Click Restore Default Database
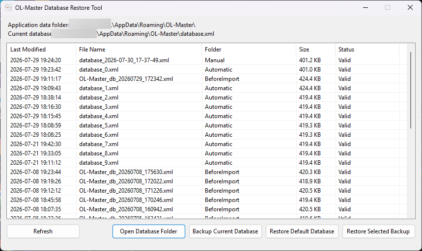This screenshot has width=422, height=251. 302,231
